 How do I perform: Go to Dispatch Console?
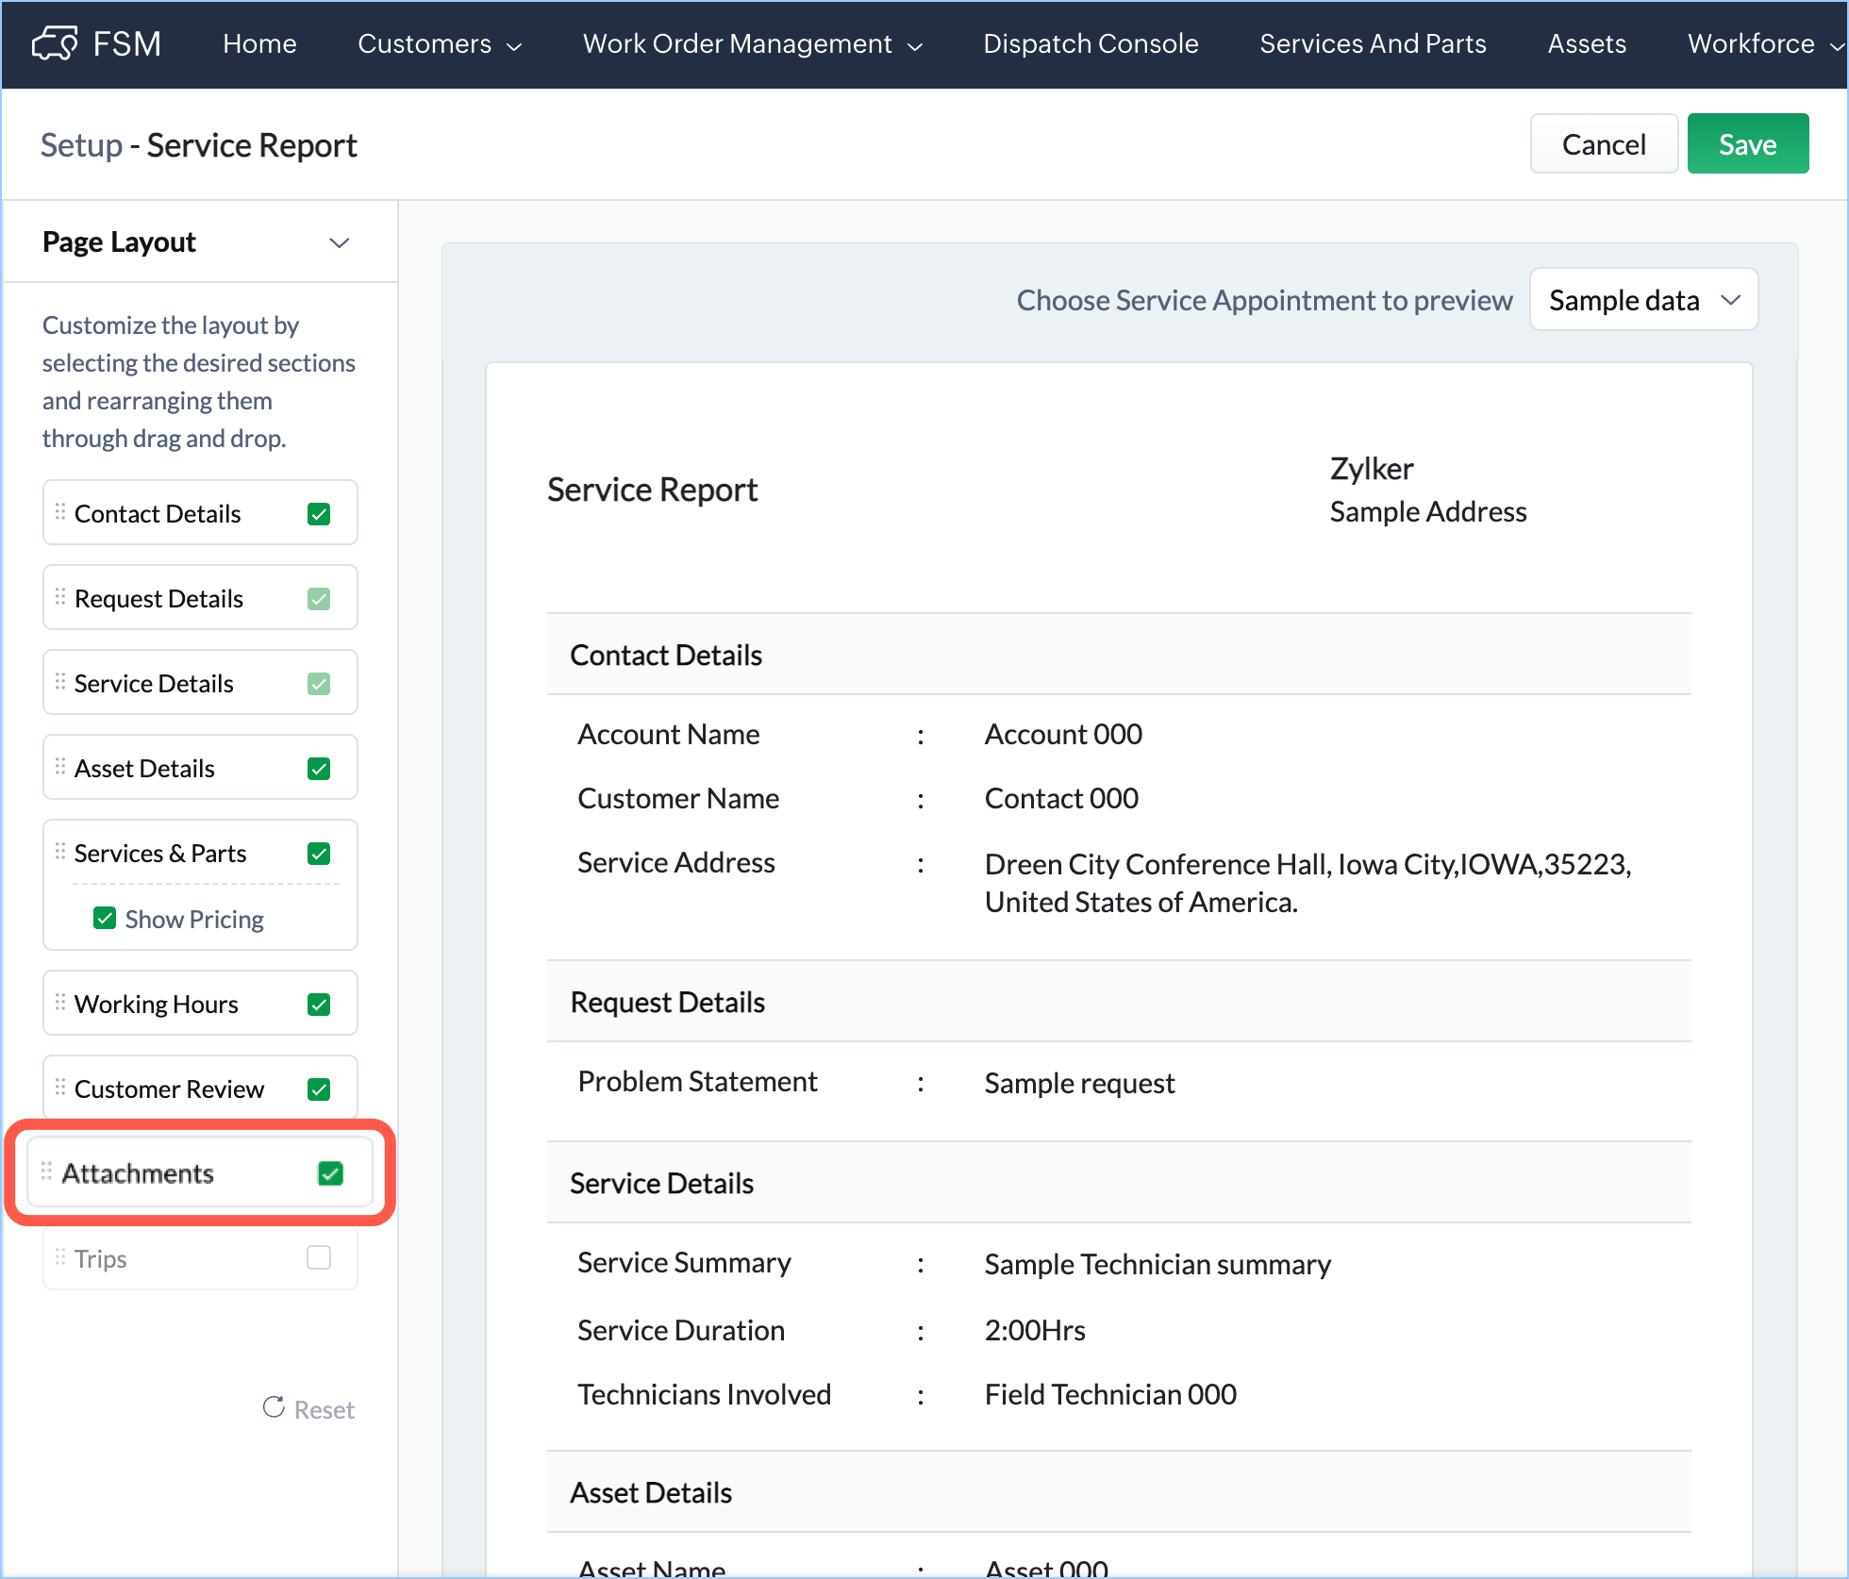point(1091,44)
